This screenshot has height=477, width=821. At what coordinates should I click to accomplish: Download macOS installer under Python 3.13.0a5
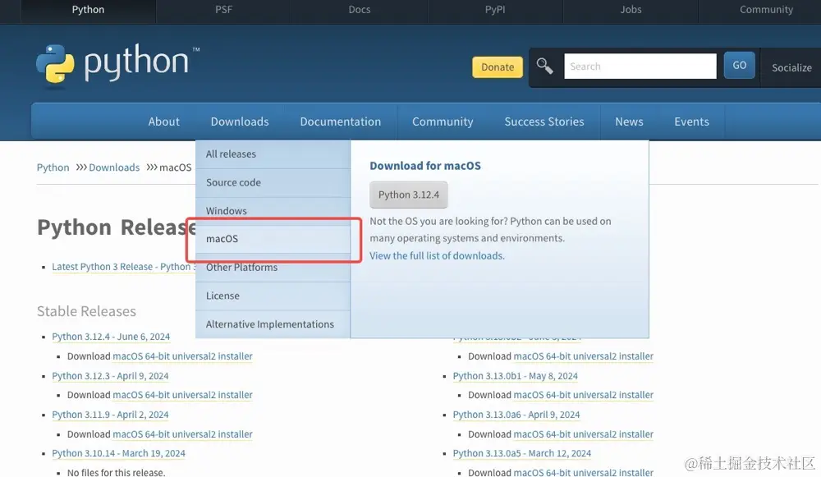coord(583,472)
